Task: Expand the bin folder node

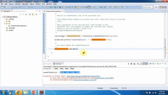Action: point(5,21)
